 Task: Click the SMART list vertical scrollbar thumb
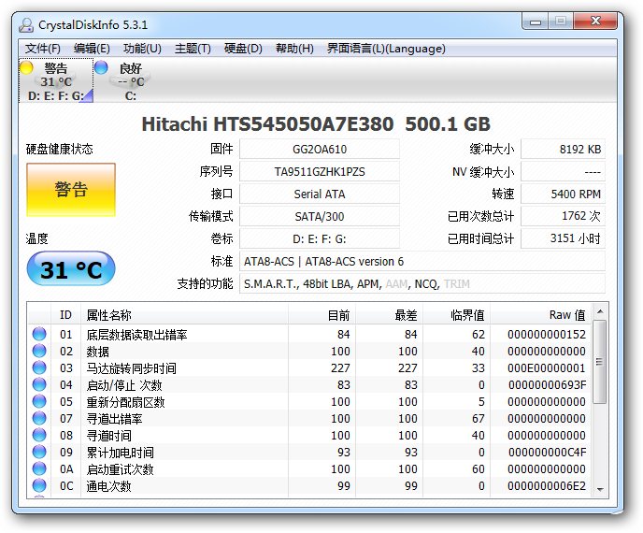tap(600, 362)
